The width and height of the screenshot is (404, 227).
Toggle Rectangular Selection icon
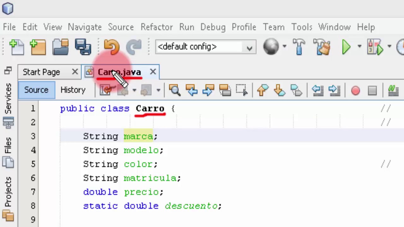[x=242, y=90]
